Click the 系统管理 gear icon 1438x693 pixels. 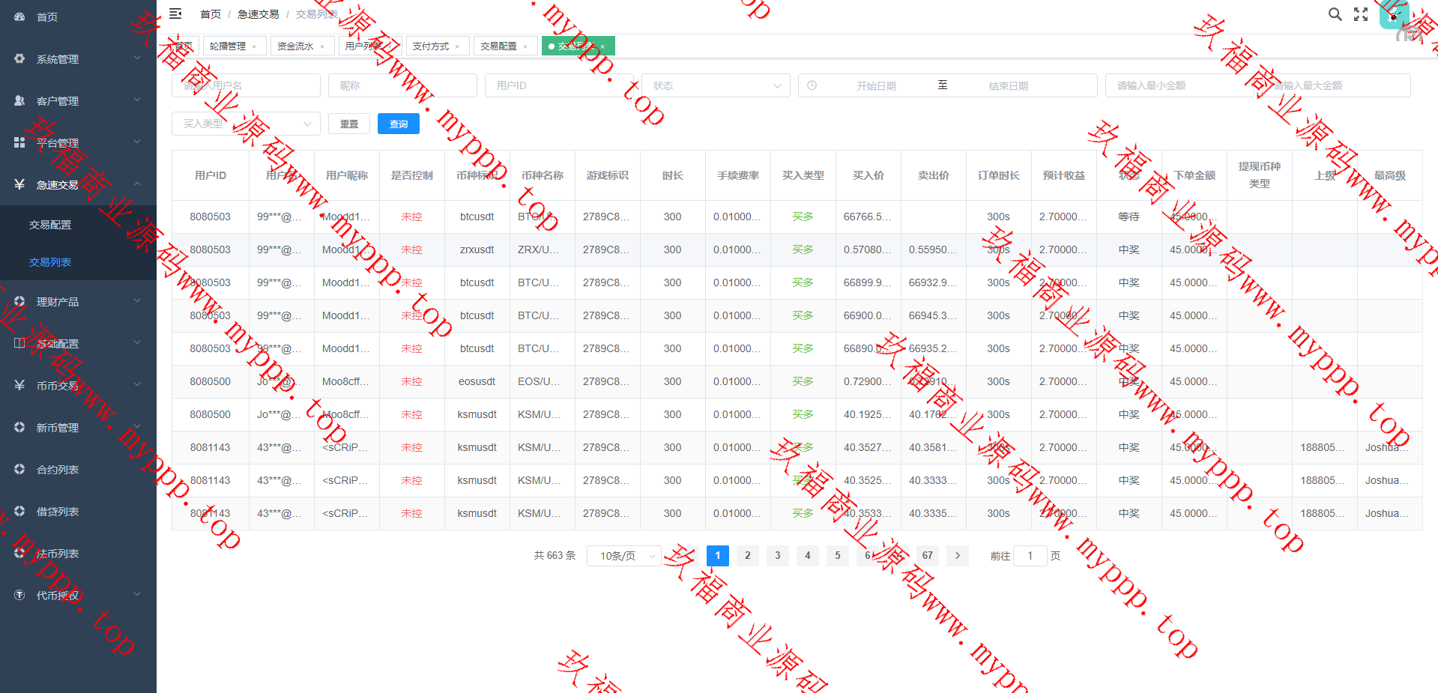pyautogui.click(x=19, y=58)
